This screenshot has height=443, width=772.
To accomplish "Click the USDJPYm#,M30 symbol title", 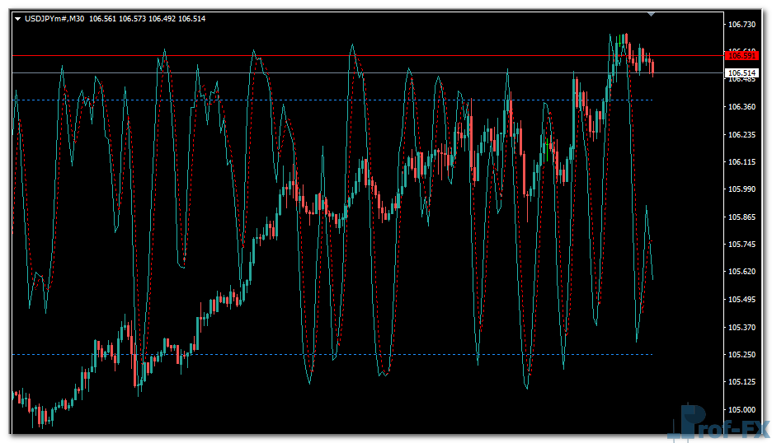I will click(54, 18).
